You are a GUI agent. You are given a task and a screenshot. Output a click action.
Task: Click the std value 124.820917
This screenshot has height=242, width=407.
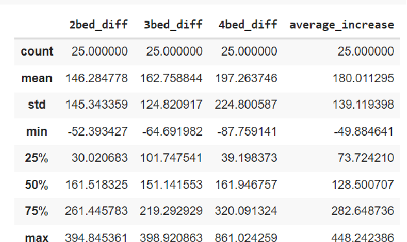pyautogui.click(x=171, y=105)
